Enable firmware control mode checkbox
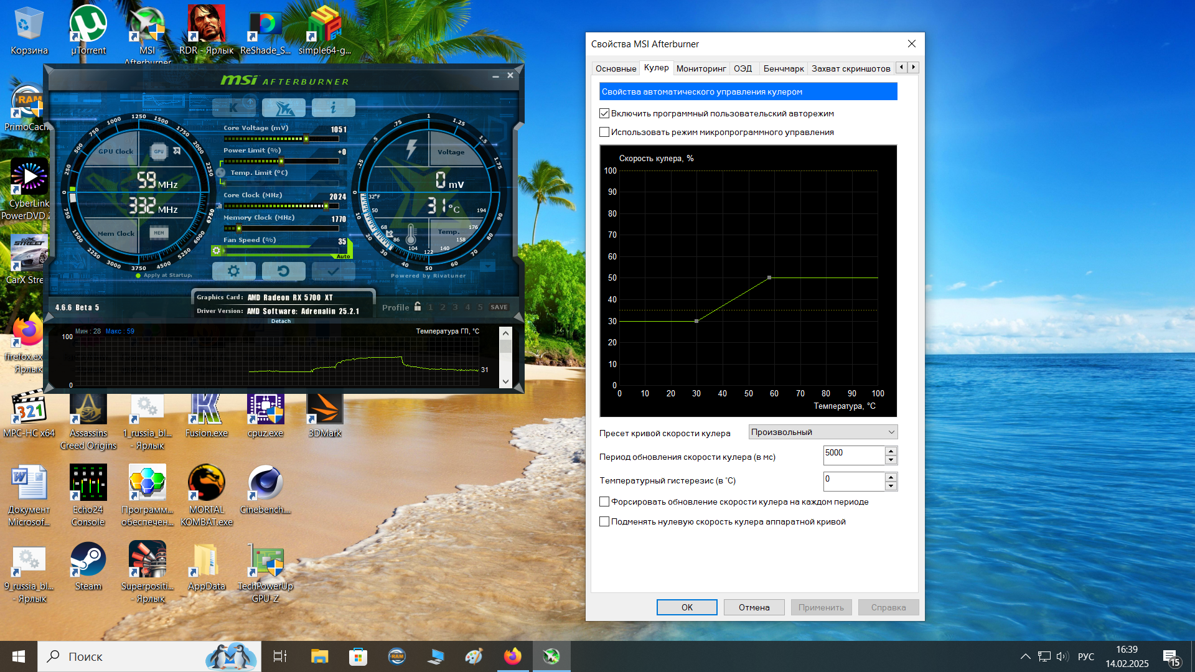The image size is (1195, 672). pyautogui.click(x=604, y=132)
